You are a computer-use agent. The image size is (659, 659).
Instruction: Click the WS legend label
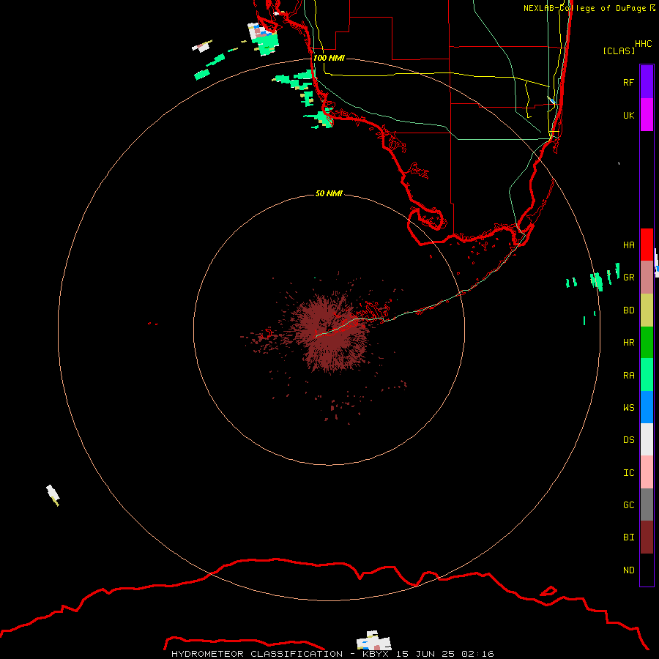click(x=628, y=407)
